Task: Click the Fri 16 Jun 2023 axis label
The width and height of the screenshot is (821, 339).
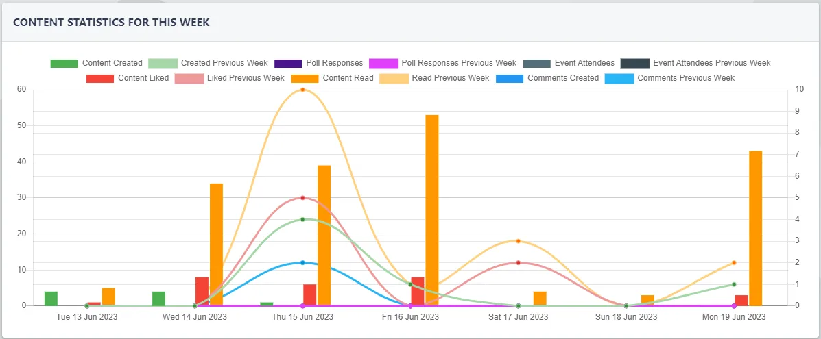Action: click(410, 317)
